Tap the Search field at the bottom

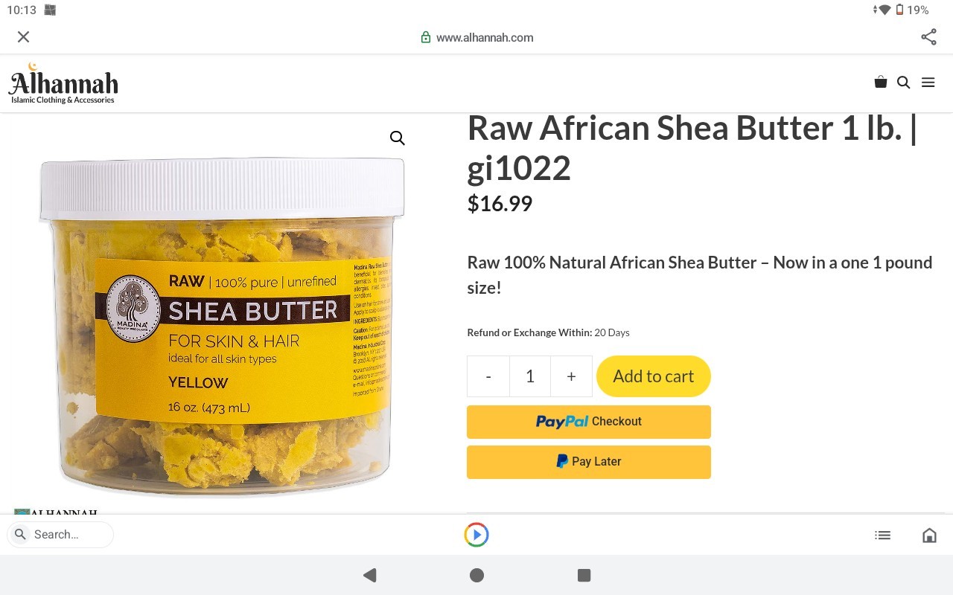click(60, 534)
